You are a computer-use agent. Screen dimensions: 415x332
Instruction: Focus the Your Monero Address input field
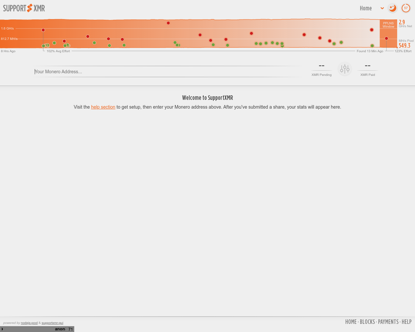(x=167, y=72)
